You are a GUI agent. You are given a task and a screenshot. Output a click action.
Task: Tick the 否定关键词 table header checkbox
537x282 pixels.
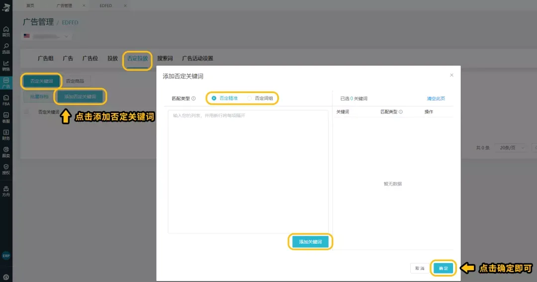[27, 112]
